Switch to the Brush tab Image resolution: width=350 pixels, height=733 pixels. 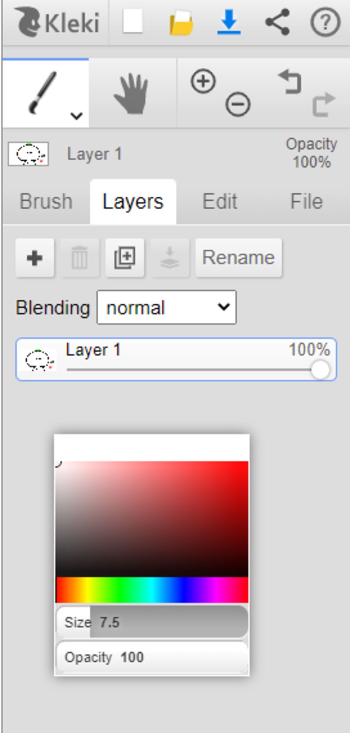click(46, 201)
